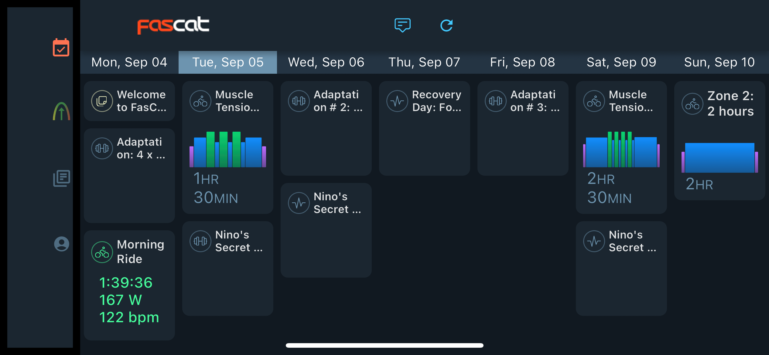Tap the dumbbell icon on Adaptation # 2
This screenshot has height=355, width=769.
[x=299, y=101]
